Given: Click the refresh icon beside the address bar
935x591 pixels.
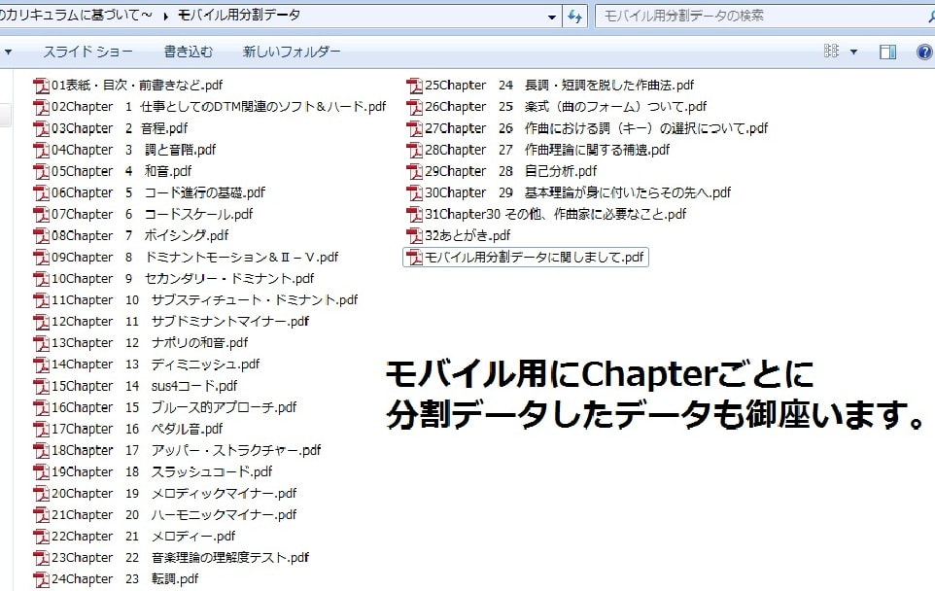Looking at the screenshot, I should click(x=574, y=17).
